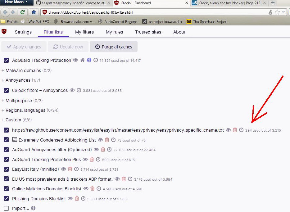Uncheck EU US most prevalent ads list
Image resolution: width=290 pixels, height=212 pixels.
tap(6, 179)
